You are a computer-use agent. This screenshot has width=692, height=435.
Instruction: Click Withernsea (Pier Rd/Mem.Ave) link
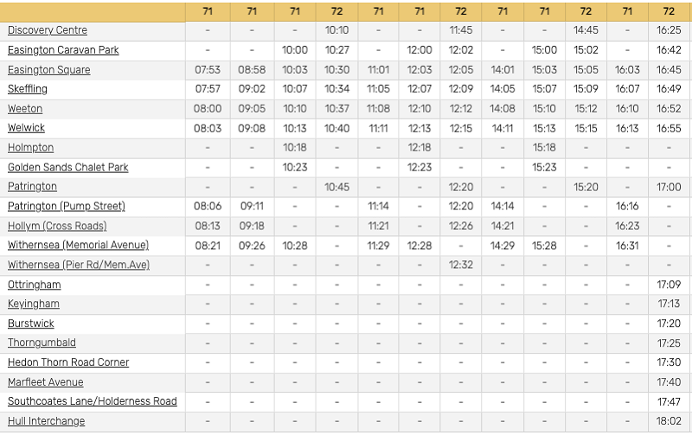[78, 265]
